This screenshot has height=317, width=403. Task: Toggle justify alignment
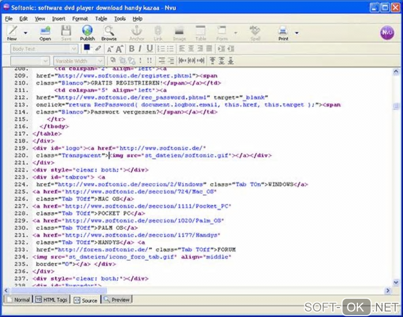click(x=209, y=49)
